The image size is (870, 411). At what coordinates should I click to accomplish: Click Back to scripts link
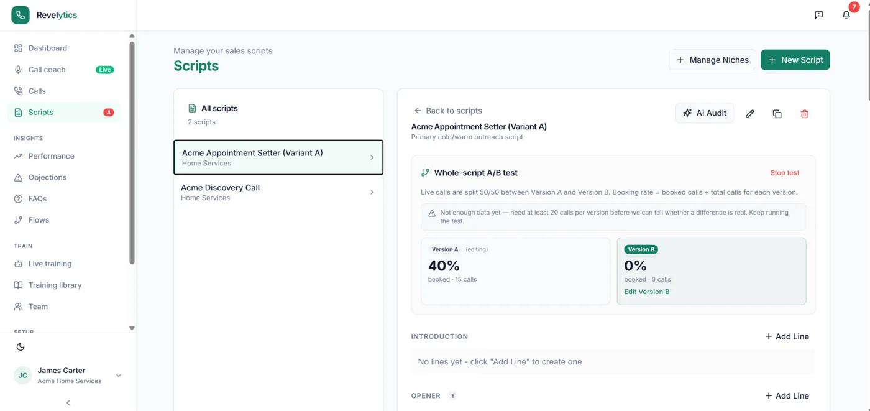(448, 111)
